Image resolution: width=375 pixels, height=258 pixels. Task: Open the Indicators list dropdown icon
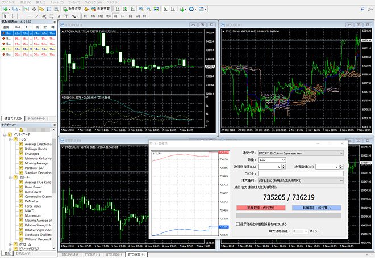182,9
